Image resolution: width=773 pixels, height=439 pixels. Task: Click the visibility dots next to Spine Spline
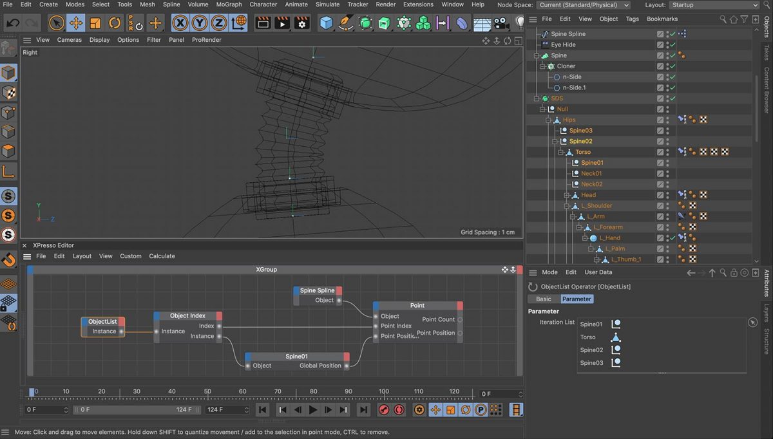tap(667, 33)
